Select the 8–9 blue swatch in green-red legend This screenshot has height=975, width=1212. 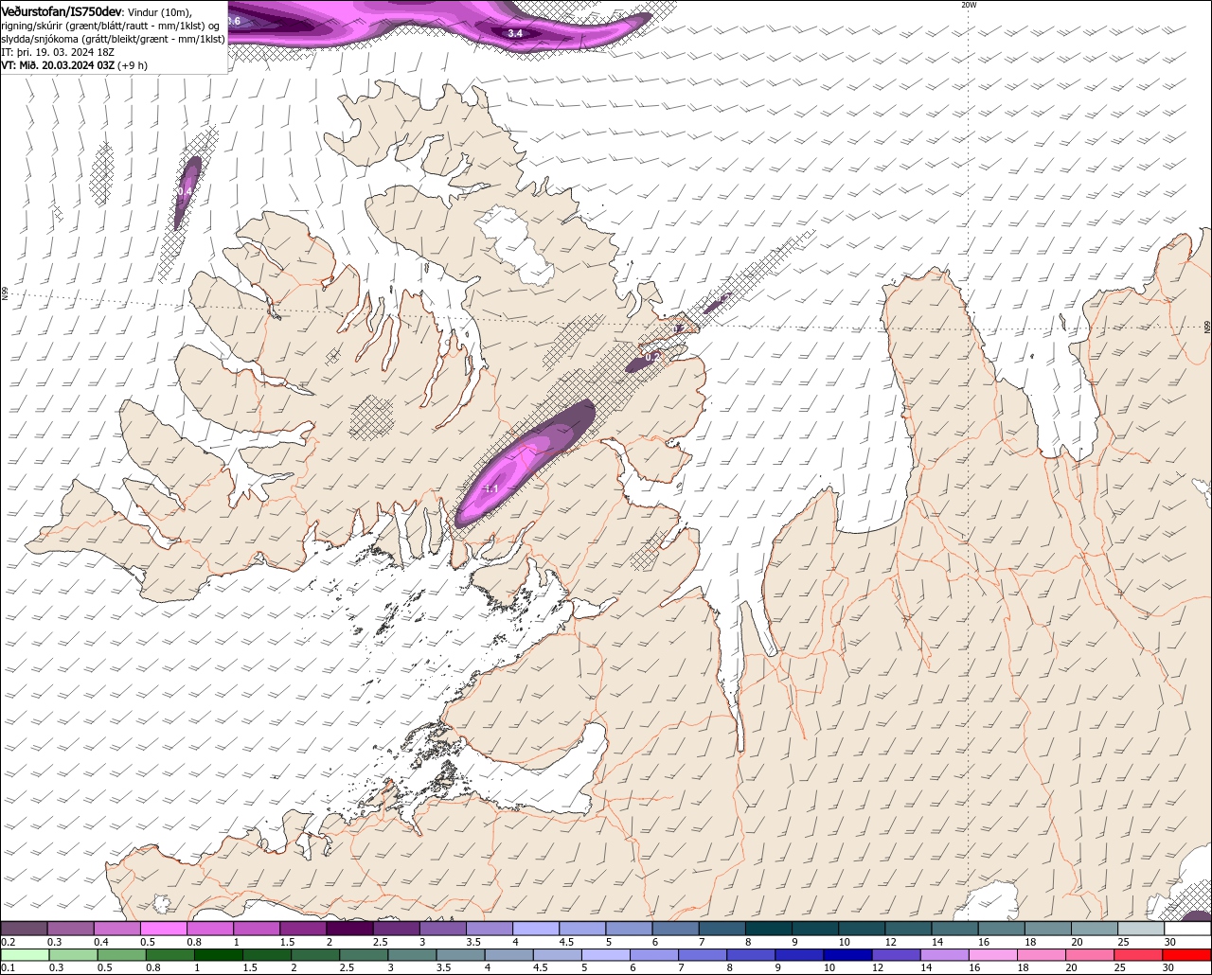[754, 954]
